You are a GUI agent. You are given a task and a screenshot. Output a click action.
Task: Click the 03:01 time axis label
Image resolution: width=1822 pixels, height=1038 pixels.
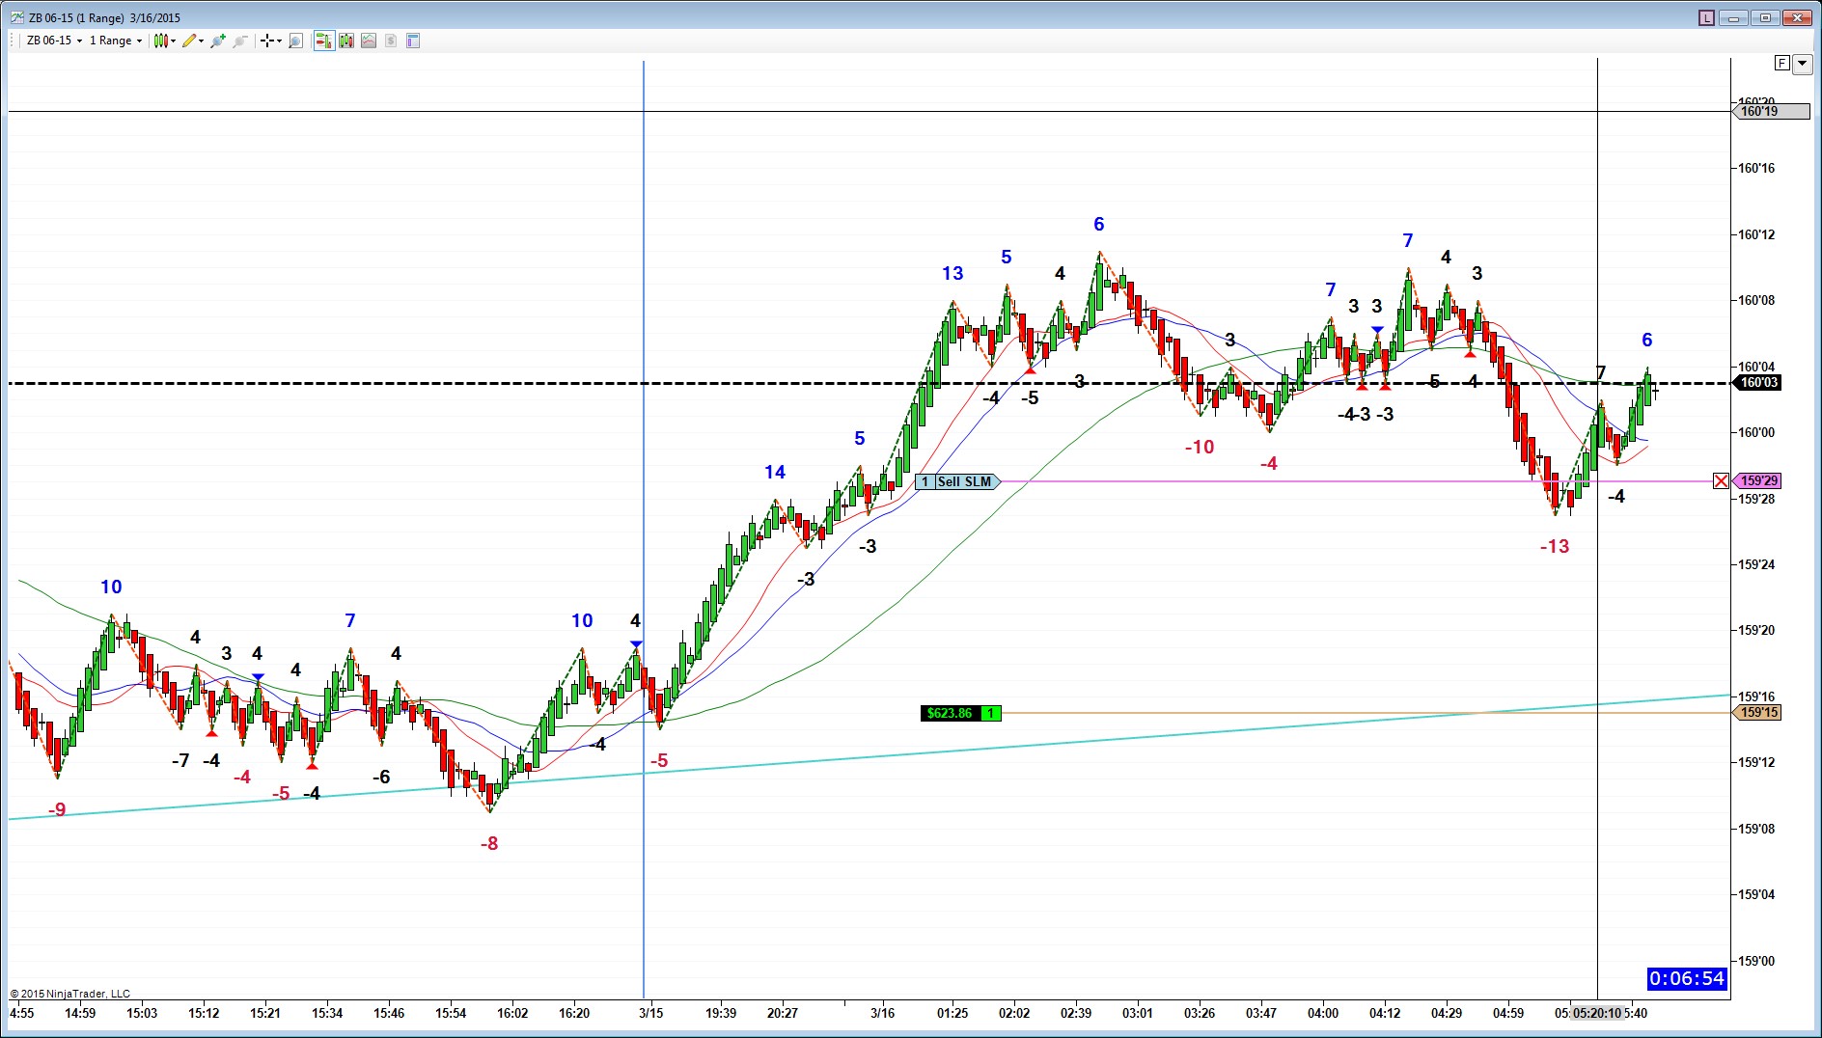point(1138,1013)
